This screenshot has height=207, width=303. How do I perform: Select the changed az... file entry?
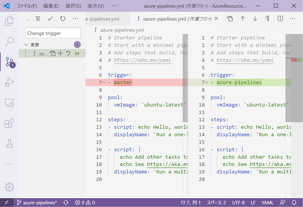click(x=52, y=54)
